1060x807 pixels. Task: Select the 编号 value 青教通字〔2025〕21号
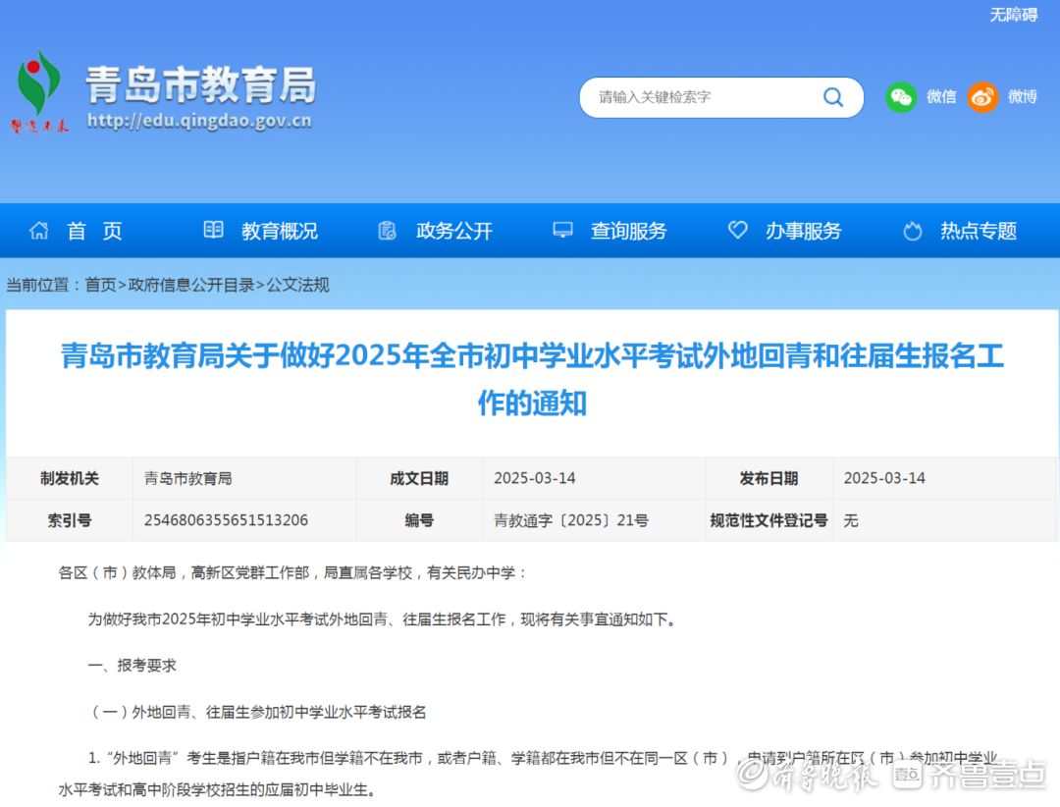coord(571,520)
